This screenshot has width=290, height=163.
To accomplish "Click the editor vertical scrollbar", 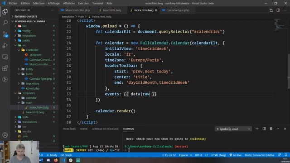I will 289,71.
